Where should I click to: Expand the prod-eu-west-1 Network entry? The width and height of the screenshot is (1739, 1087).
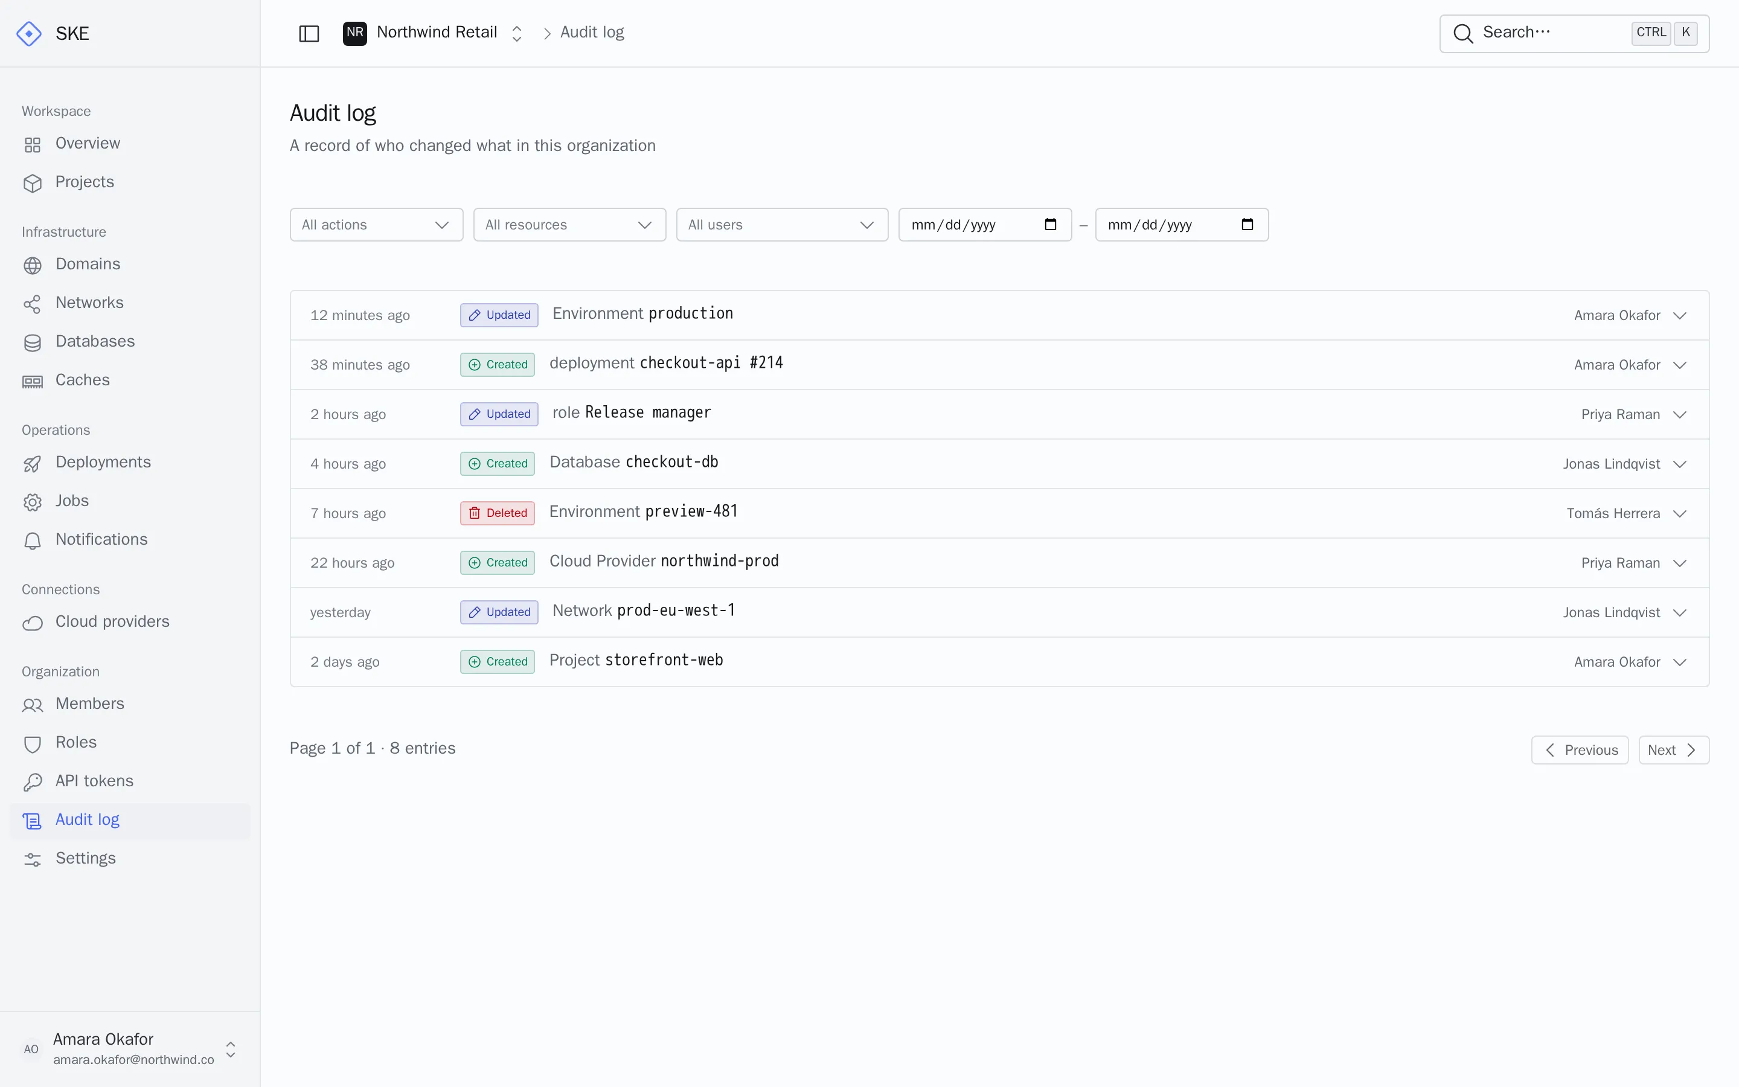point(1680,613)
